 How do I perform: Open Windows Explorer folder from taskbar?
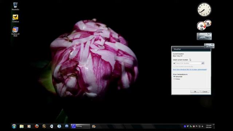[x=21, y=126]
